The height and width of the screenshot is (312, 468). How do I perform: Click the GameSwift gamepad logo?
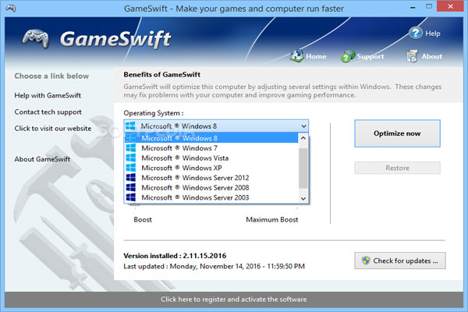(x=36, y=38)
